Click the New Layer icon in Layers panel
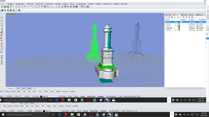The image size is (209, 117). coord(166,17)
